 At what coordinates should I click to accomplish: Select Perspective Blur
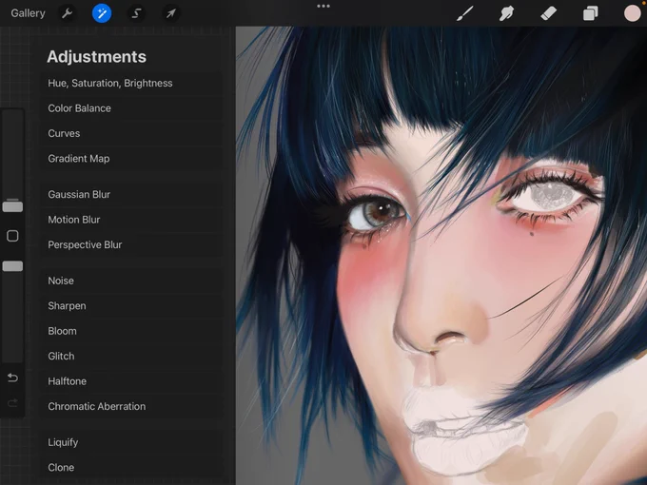tap(131, 245)
